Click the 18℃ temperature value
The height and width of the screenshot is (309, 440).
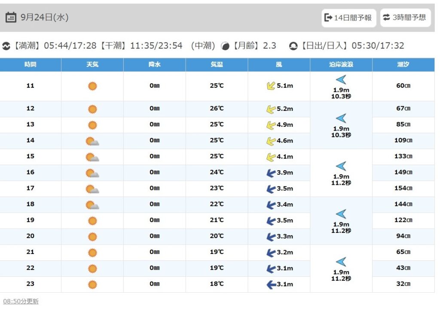(217, 284)
